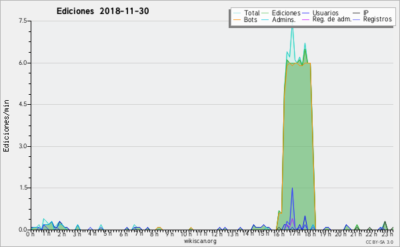Screen dimensions: 400x247
Task: Click the magenta Reg. de adm. legend line
Action: point(305,19)
